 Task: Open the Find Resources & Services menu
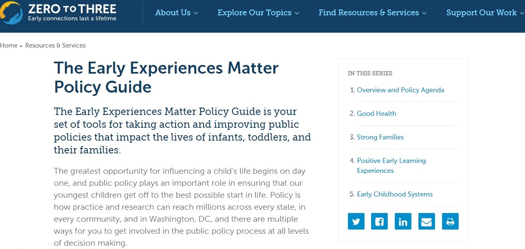[369, 13]
